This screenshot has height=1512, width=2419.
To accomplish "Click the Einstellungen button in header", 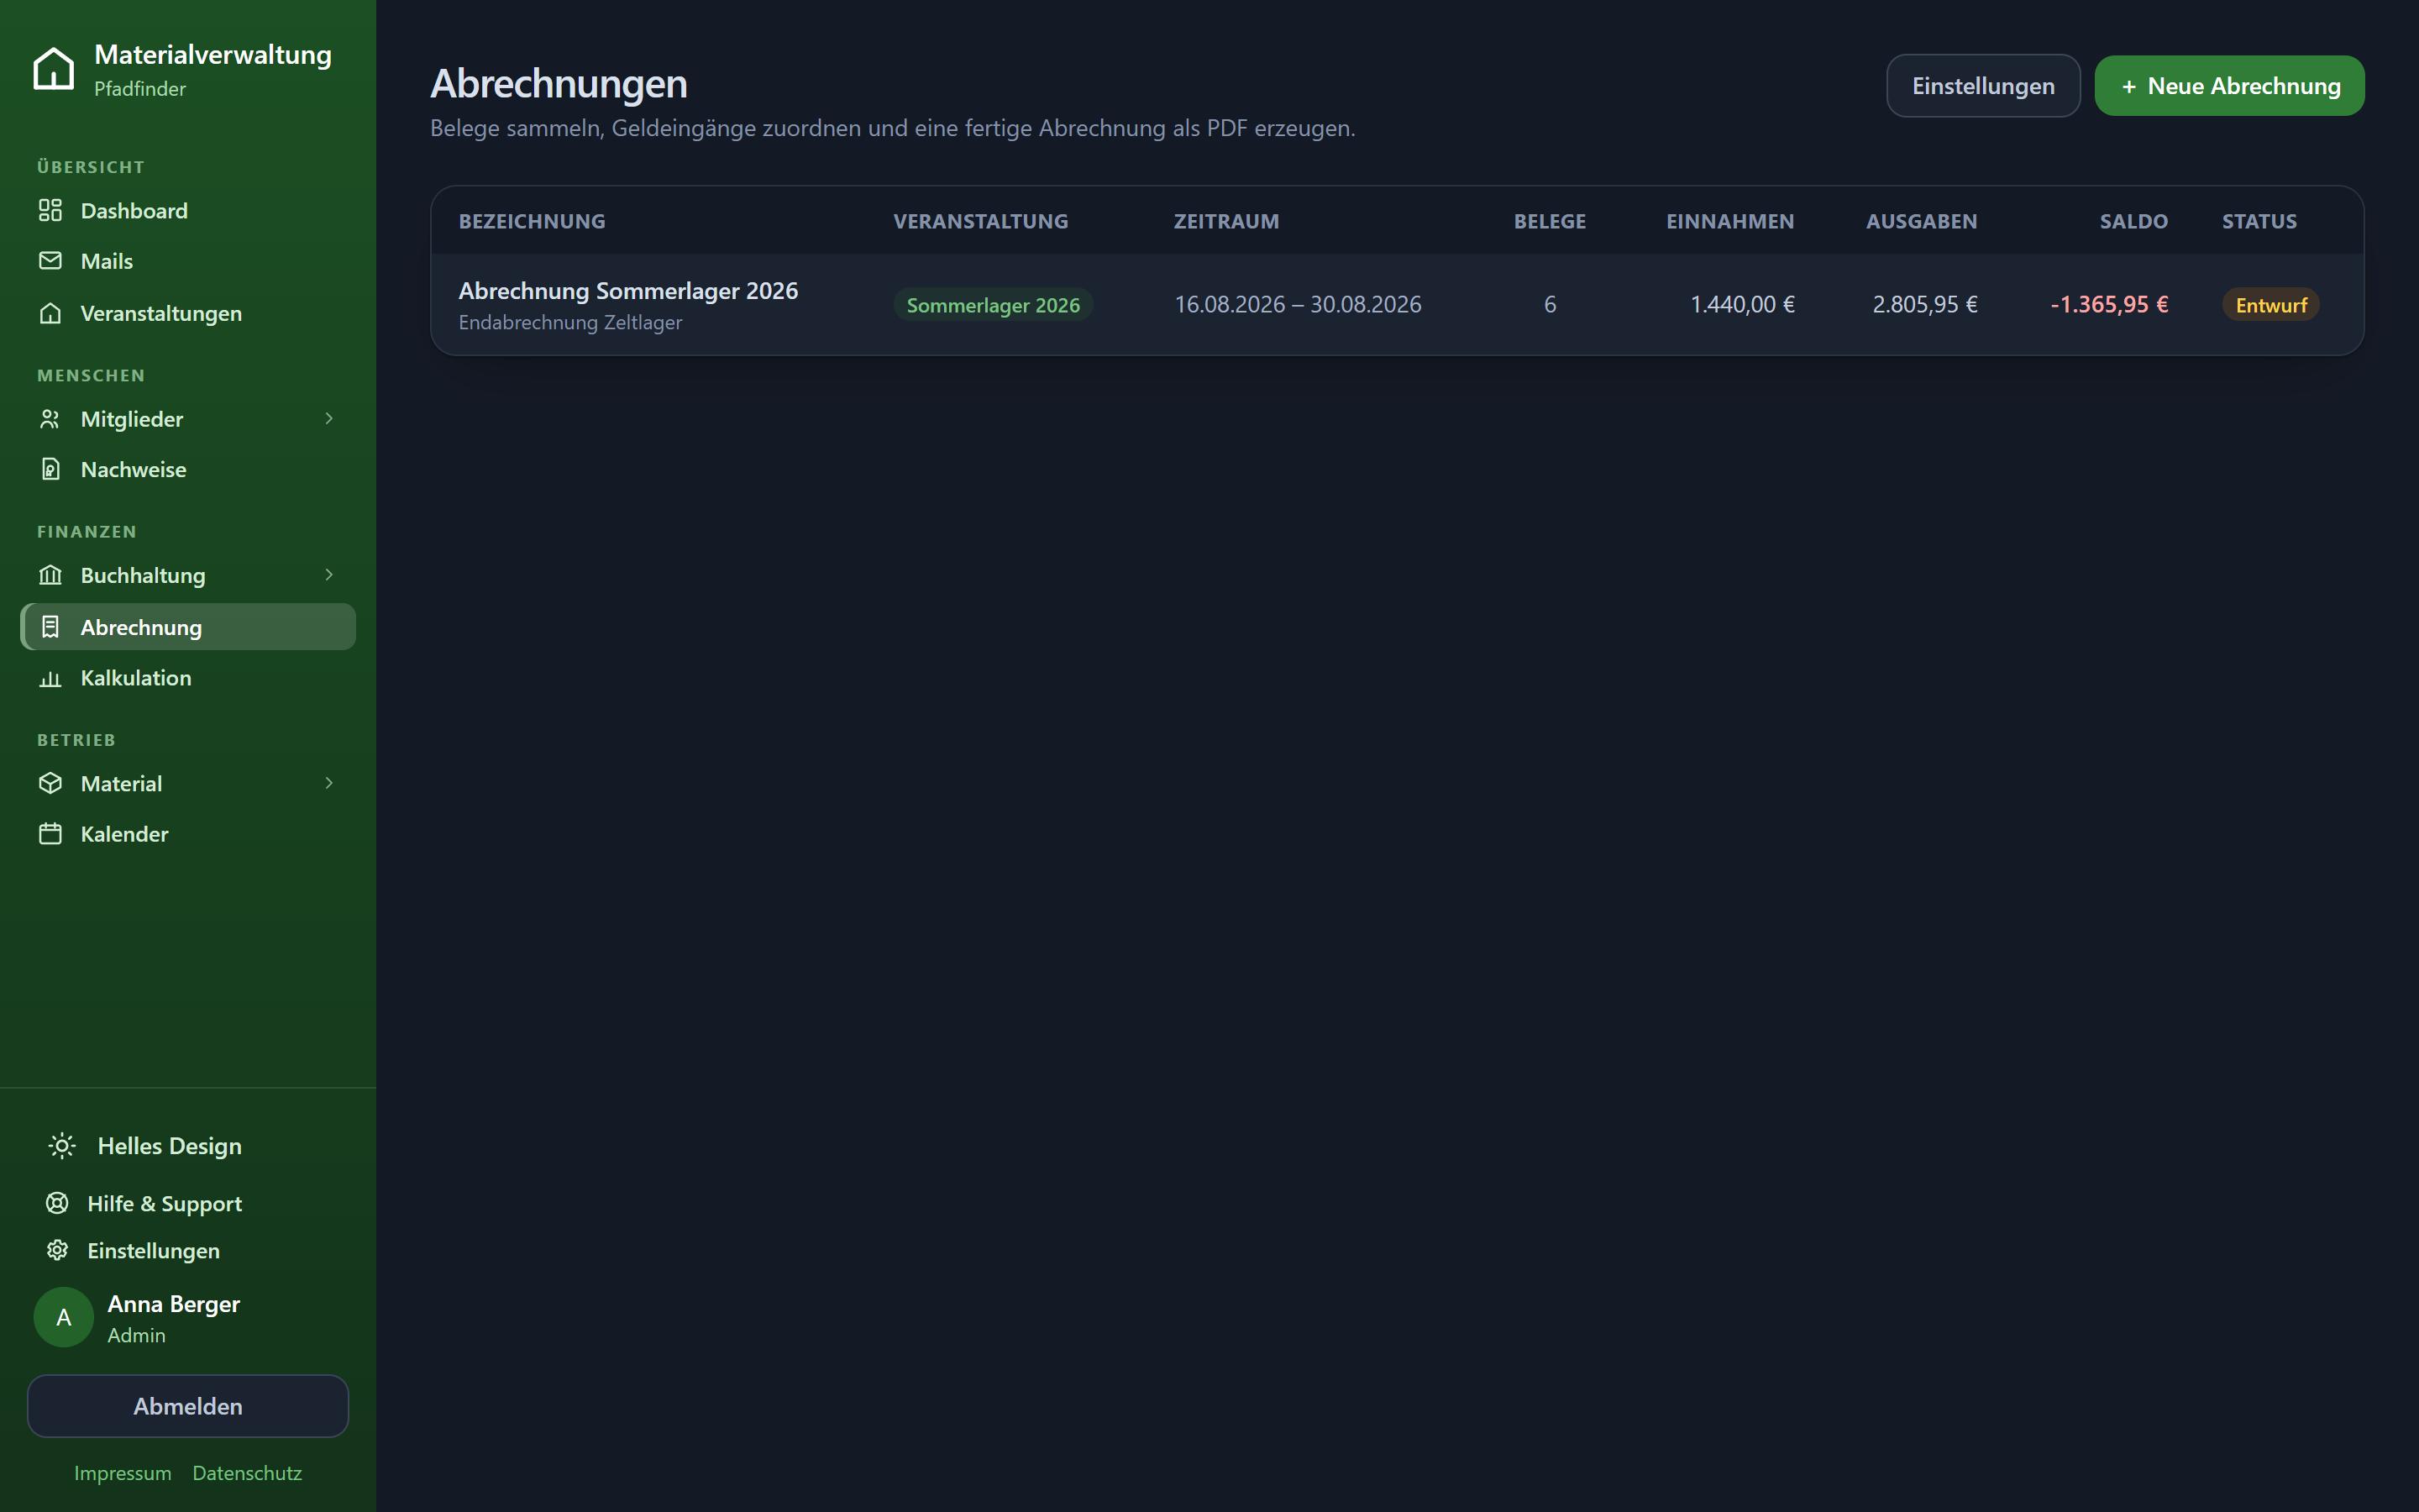I will [x=1983, y=86].
